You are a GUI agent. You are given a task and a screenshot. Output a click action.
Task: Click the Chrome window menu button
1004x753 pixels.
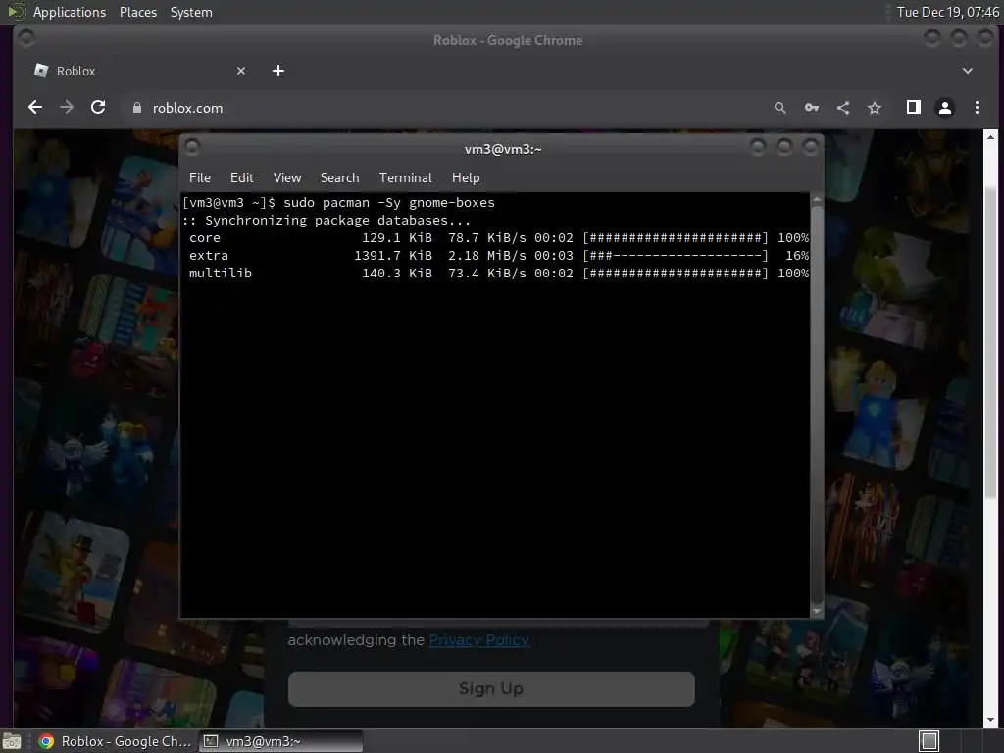[26, 39]
